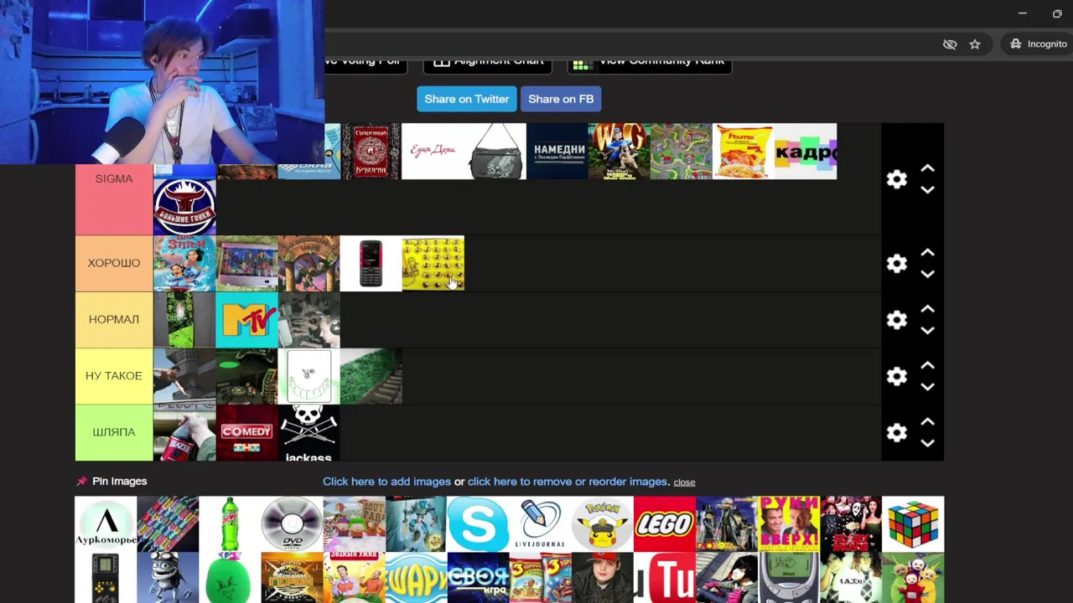Pick the yellow smiley faces tile
The width and height of the screenshot is (1073, 603).
coord(433,263)
